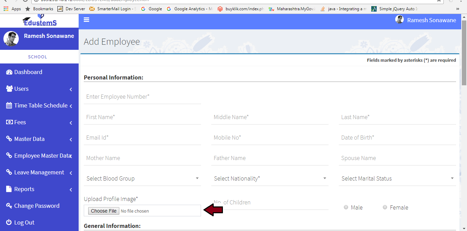Click the Ramesh Sonawane header profile avatar
Viewport: 467px width, 231px height.
point(399,19)
